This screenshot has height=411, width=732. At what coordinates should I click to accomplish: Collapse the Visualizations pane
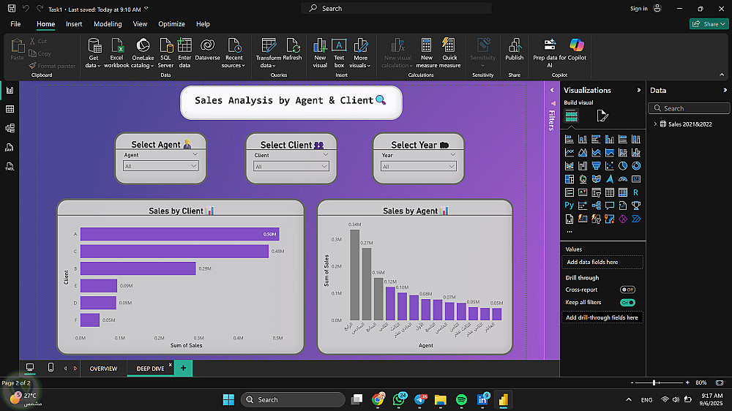[x=639, y=90]
